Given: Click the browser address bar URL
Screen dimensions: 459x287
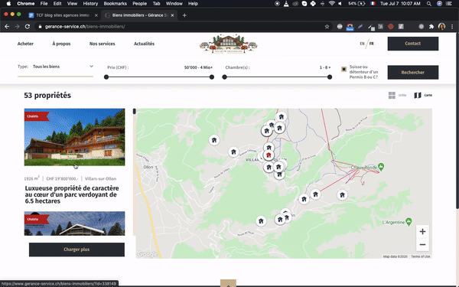Looking at the screenshot, I should [x=85, y=27].
